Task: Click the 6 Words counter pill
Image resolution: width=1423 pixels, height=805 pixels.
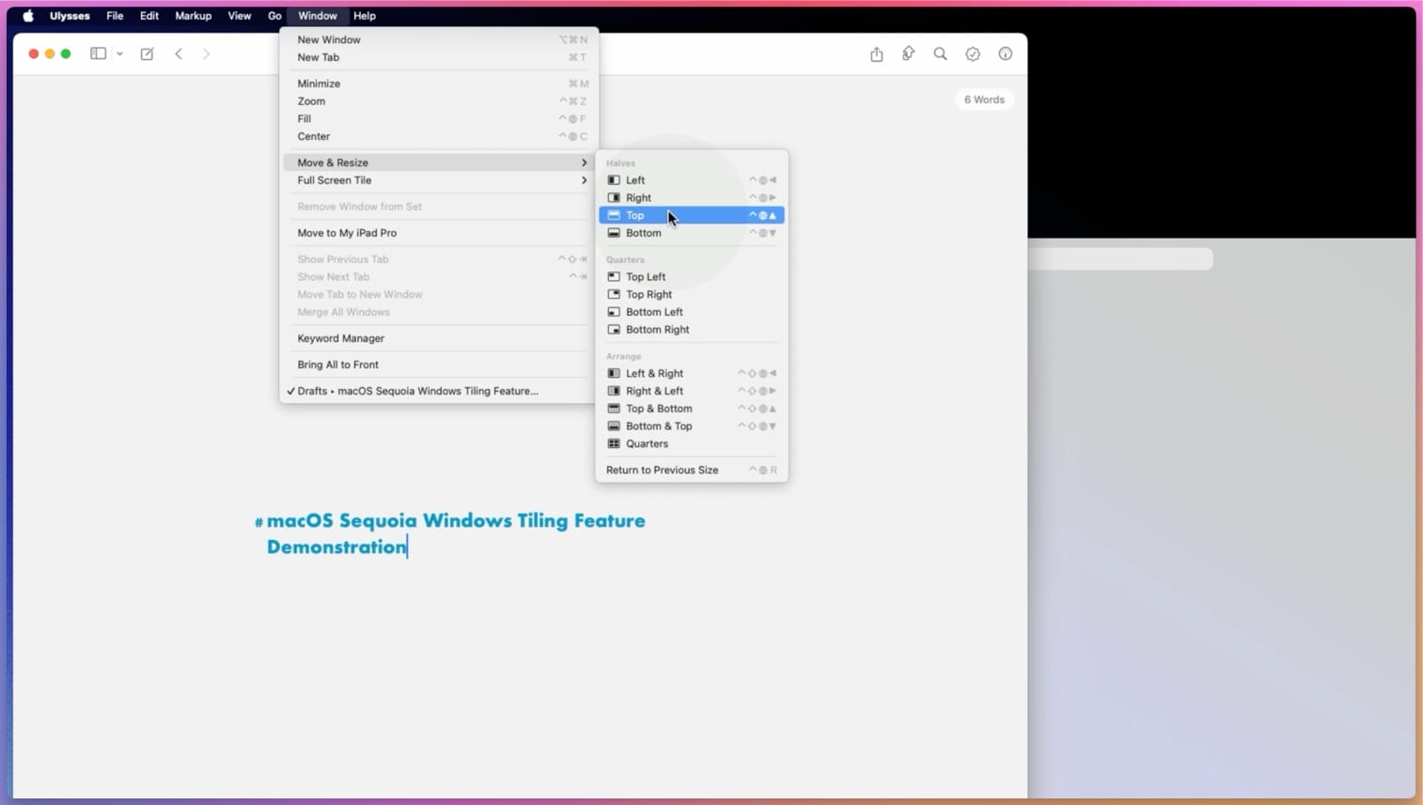Action: point(983,99)
